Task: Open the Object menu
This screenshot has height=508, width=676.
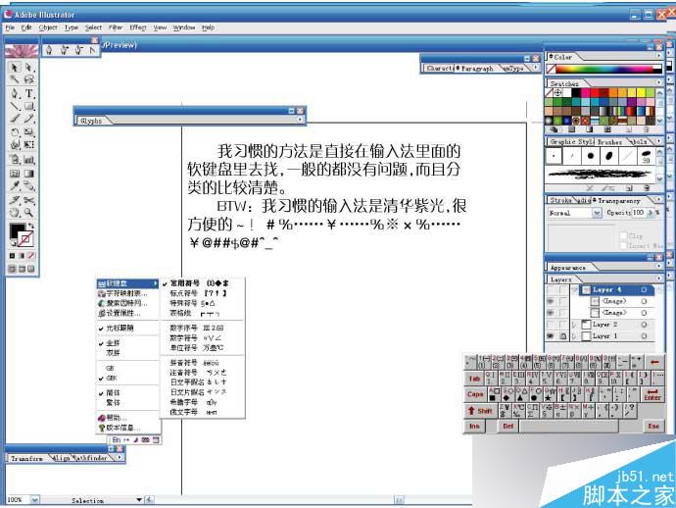Action: coord(48,27)
